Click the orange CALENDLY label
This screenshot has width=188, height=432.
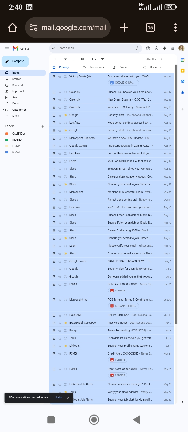tap(19, 134)
